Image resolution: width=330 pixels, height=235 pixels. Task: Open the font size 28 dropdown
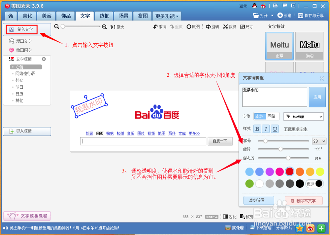[x=319, y=141]
